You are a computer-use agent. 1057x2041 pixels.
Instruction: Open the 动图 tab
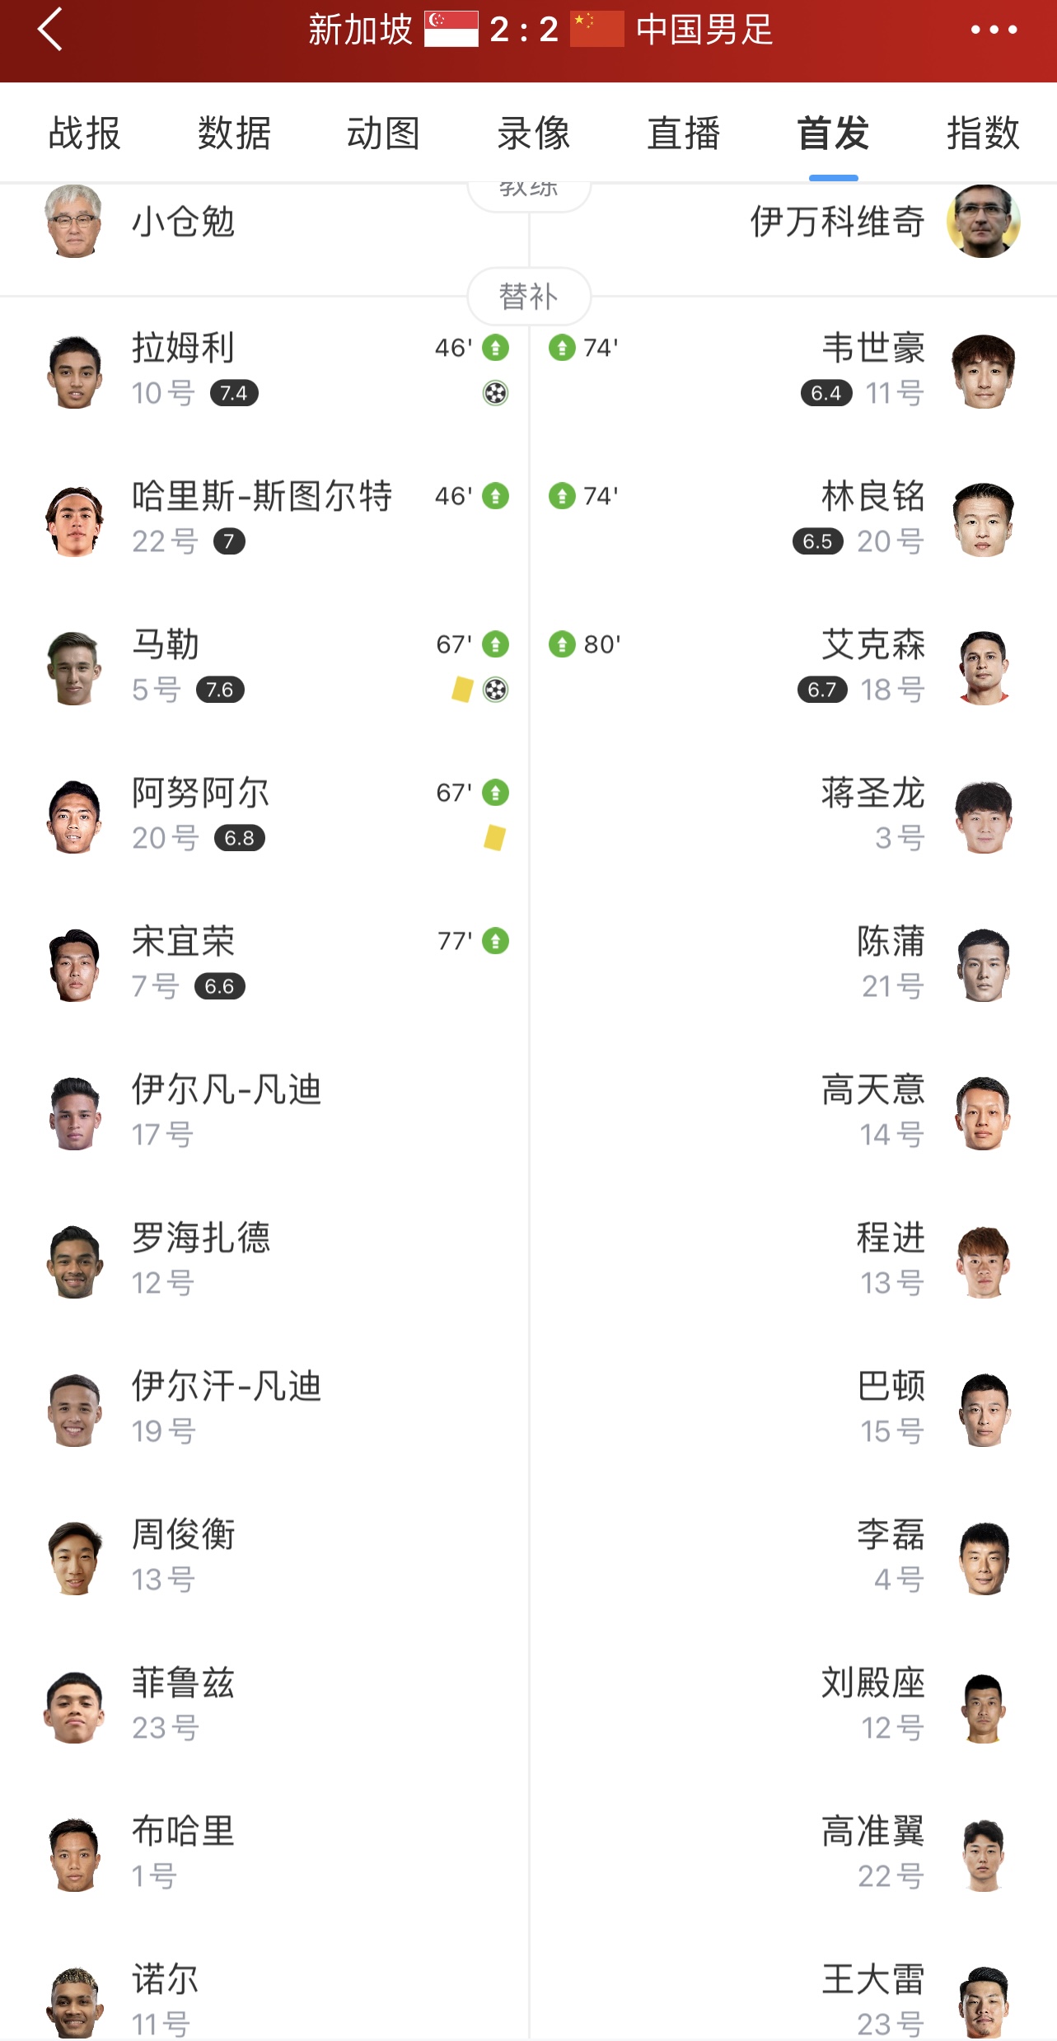pyautogui.click(x=383, y=133)
